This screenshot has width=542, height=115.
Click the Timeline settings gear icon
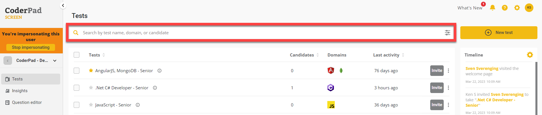[x=530, y=55]
